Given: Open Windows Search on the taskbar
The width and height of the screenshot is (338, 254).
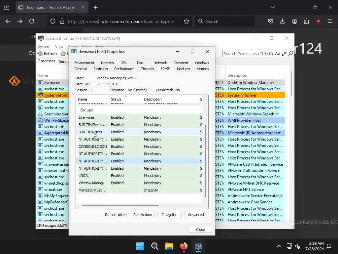Looking at the screenshot, I should click(154, 246).
